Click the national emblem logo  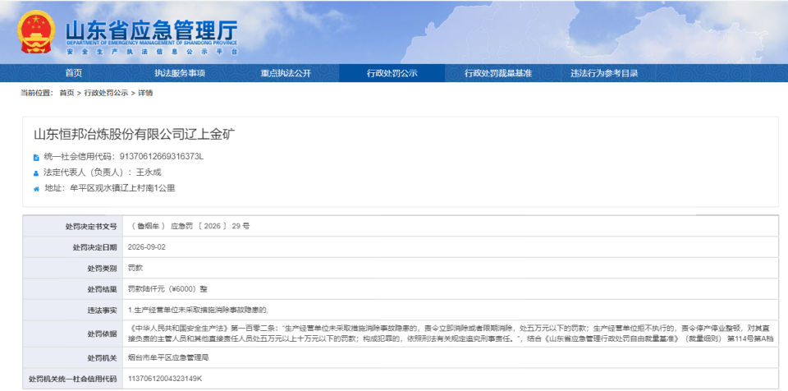pyautogui.click(x=37, y=31)
